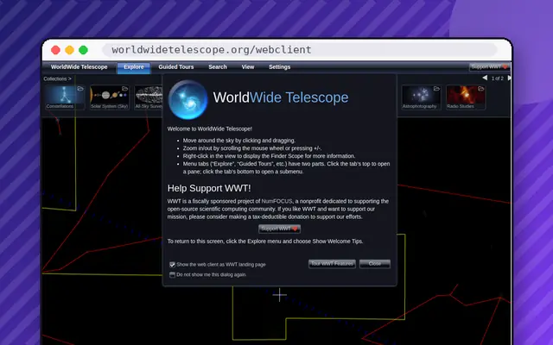The image size is (553, 345).
Task: Open the Explore tab
Action: coord(134,67)
